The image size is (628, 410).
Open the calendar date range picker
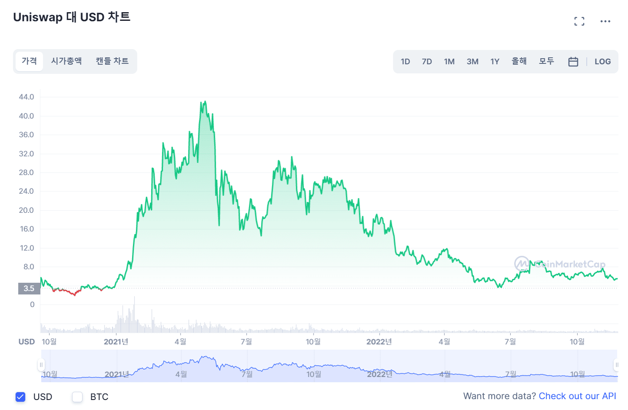pyautogui.click(x=573, y=62)
